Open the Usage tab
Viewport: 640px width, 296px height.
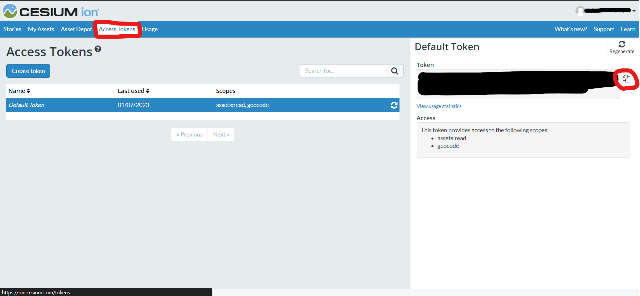pos(150,29)
